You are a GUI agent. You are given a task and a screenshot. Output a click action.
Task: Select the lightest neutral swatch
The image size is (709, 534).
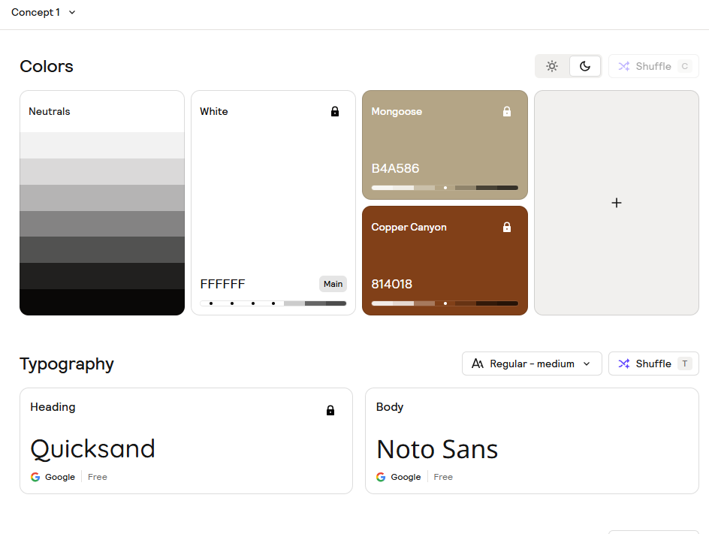(102, 145)
